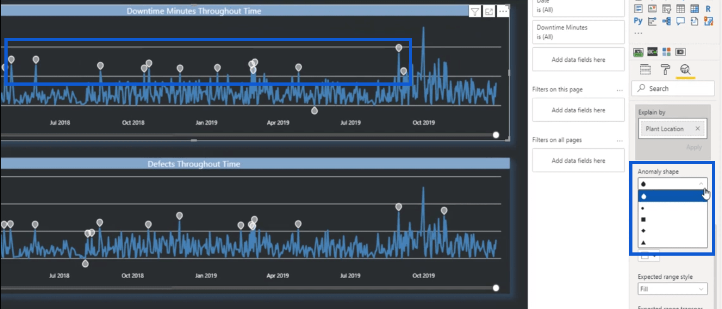This screenshot has height=309, width=722.
Task: Click the Search field in Analytics pane
Action: pyautogui.click(x=673, y=88)
